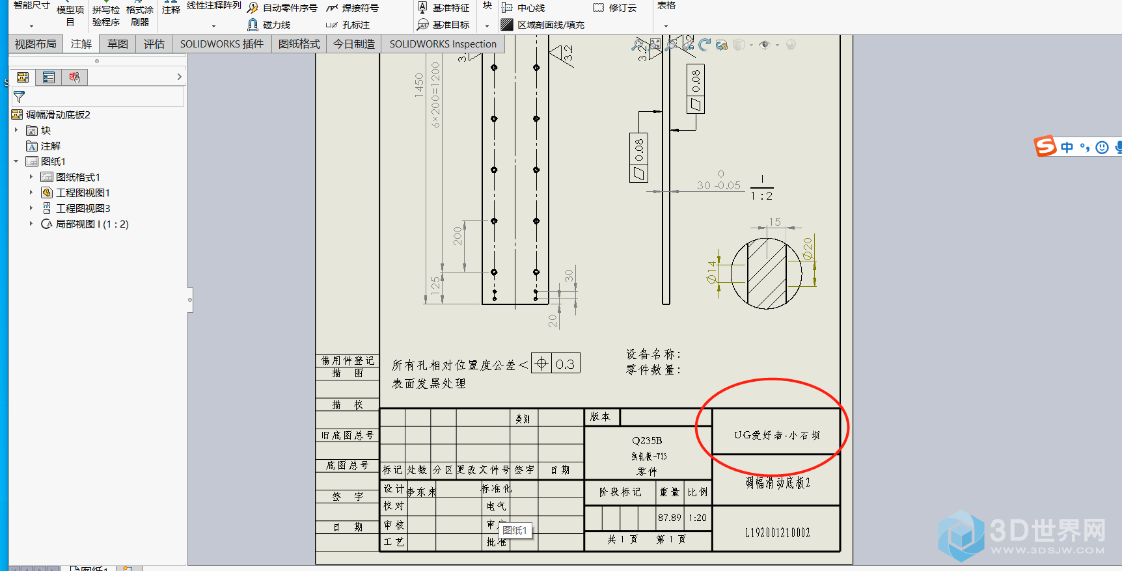
Task: Open the 模型项目 (Model Items) tool
Action: (70, 16)
